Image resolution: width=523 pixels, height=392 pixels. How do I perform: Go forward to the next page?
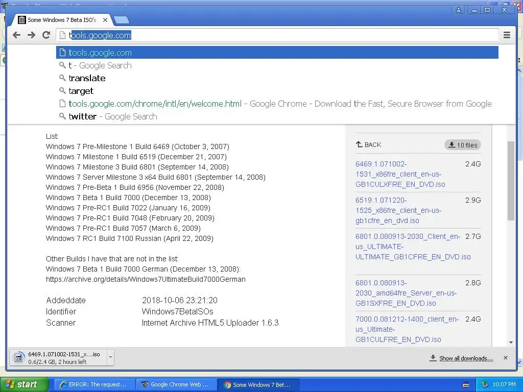31,35
